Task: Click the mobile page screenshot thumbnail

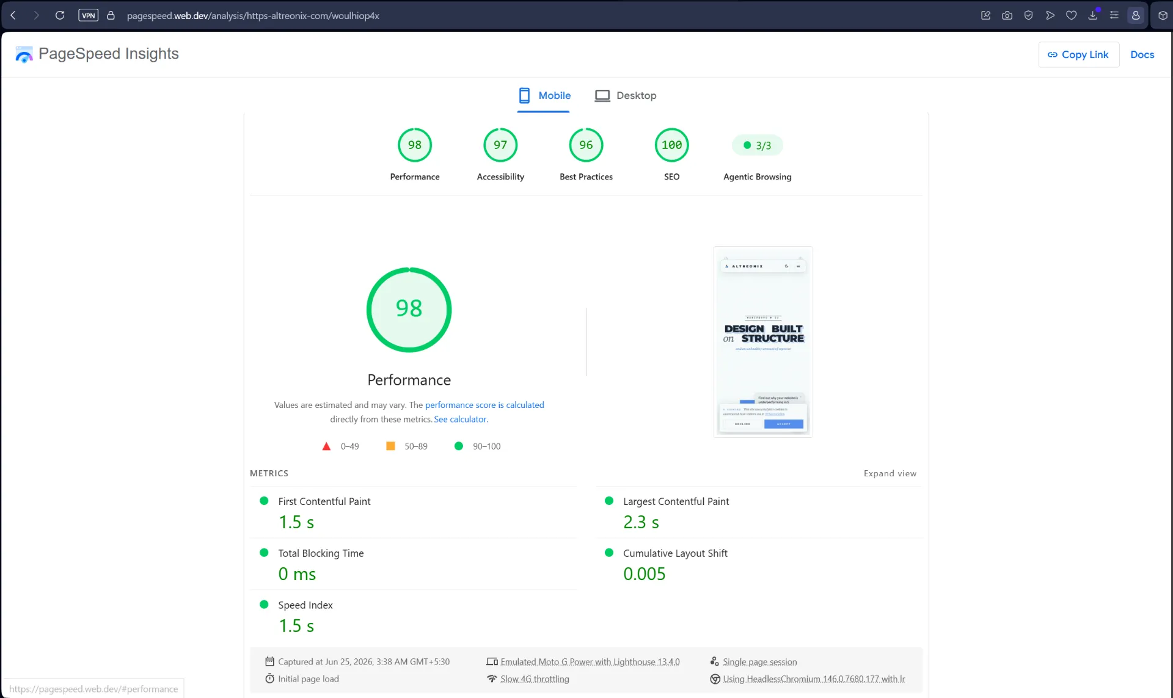Action: coord(763,342)
